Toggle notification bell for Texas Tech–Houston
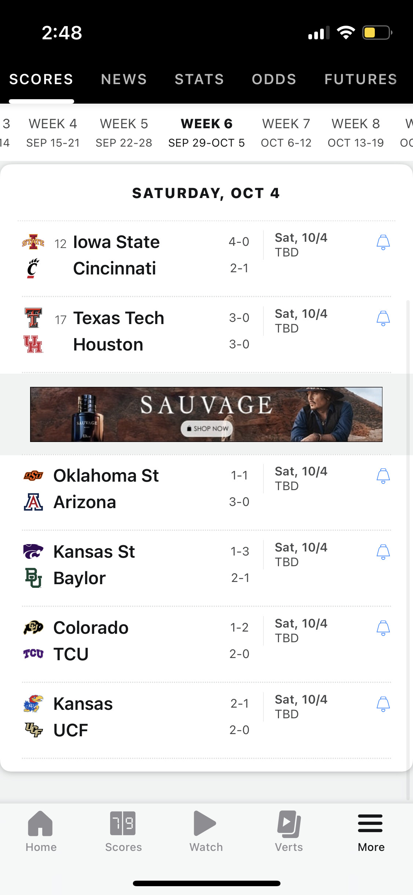 pyautogui.click(x=383, y=319)
